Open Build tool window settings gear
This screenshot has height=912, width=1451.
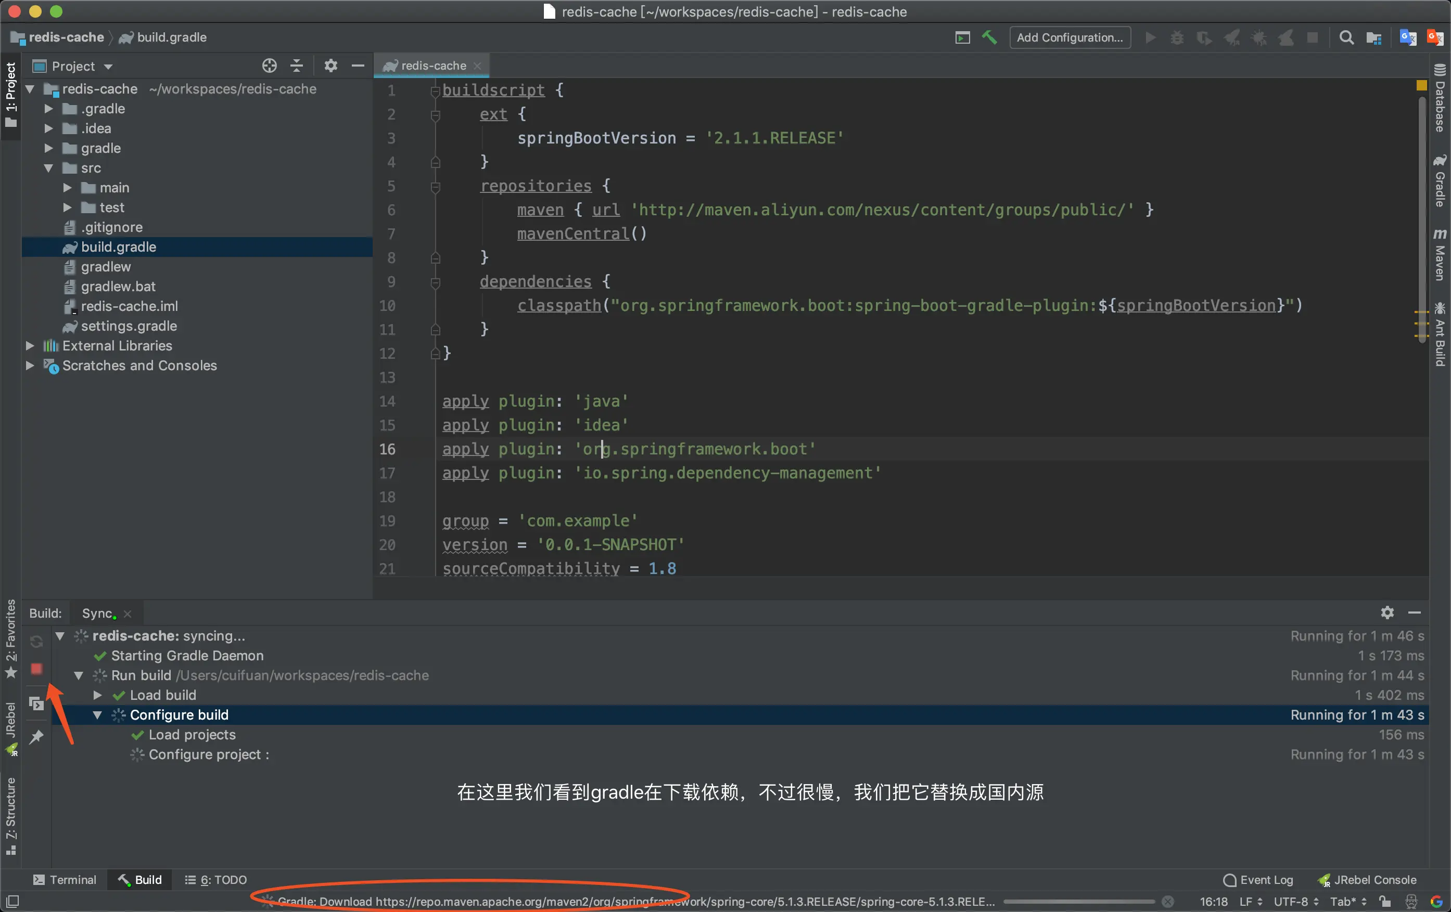pos(1387,613)
